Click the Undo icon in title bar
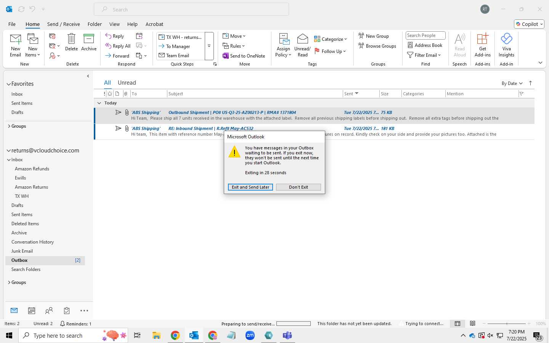The width and height of the screenshot is (549, 343). tap(32, 9)
